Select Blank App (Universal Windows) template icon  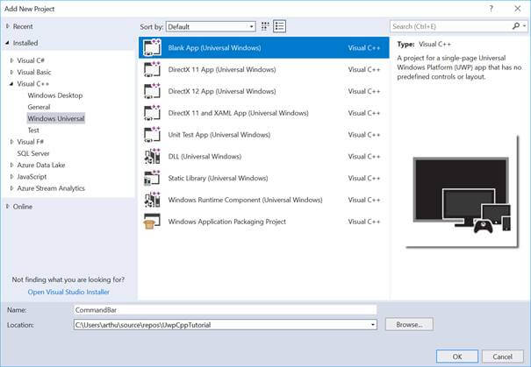click(152, 47)
